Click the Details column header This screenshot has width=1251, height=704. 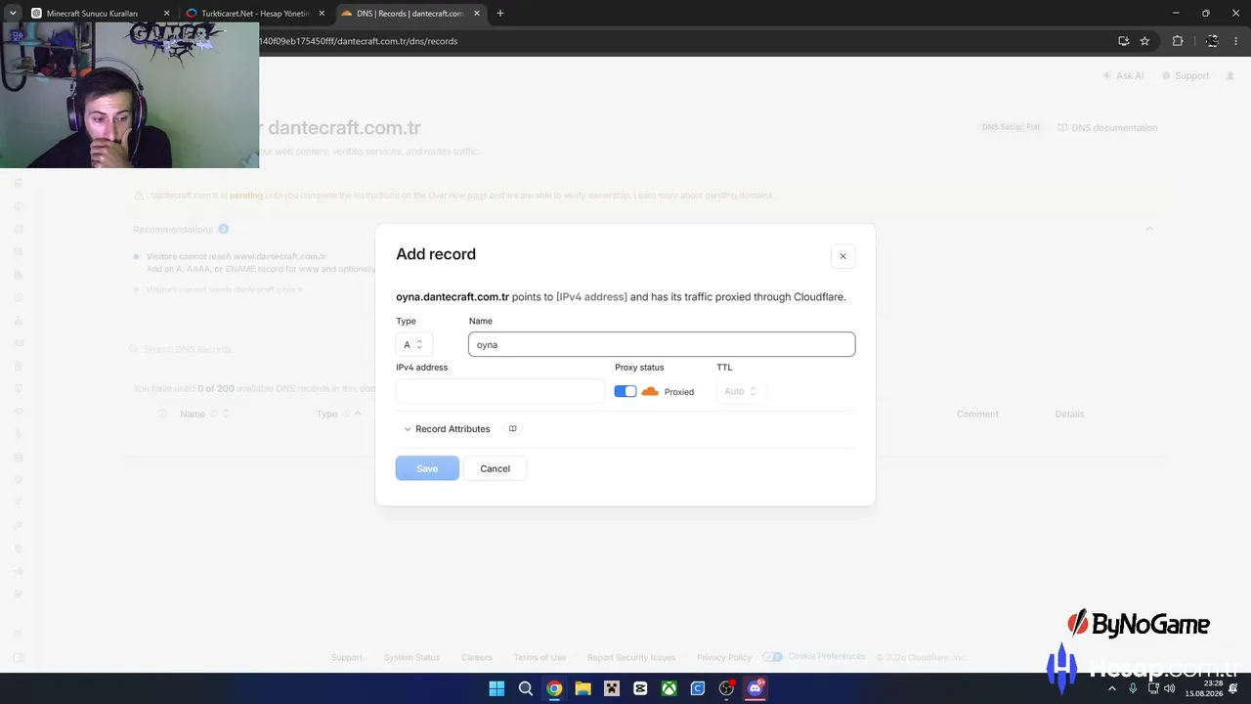tap(1069, 415)
